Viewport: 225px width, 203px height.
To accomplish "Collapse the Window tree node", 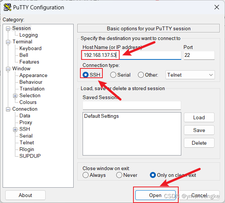I will pos(8,69).
